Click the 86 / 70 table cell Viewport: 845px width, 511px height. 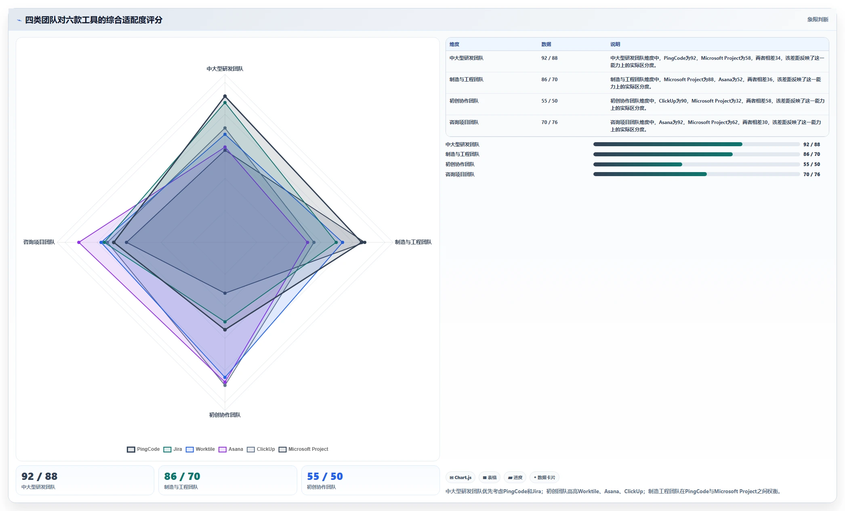(x=549, y=80)
